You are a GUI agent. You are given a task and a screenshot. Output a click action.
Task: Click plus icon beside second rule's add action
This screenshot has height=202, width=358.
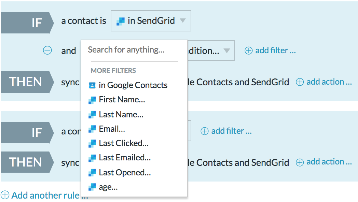[x=300, y=162]
